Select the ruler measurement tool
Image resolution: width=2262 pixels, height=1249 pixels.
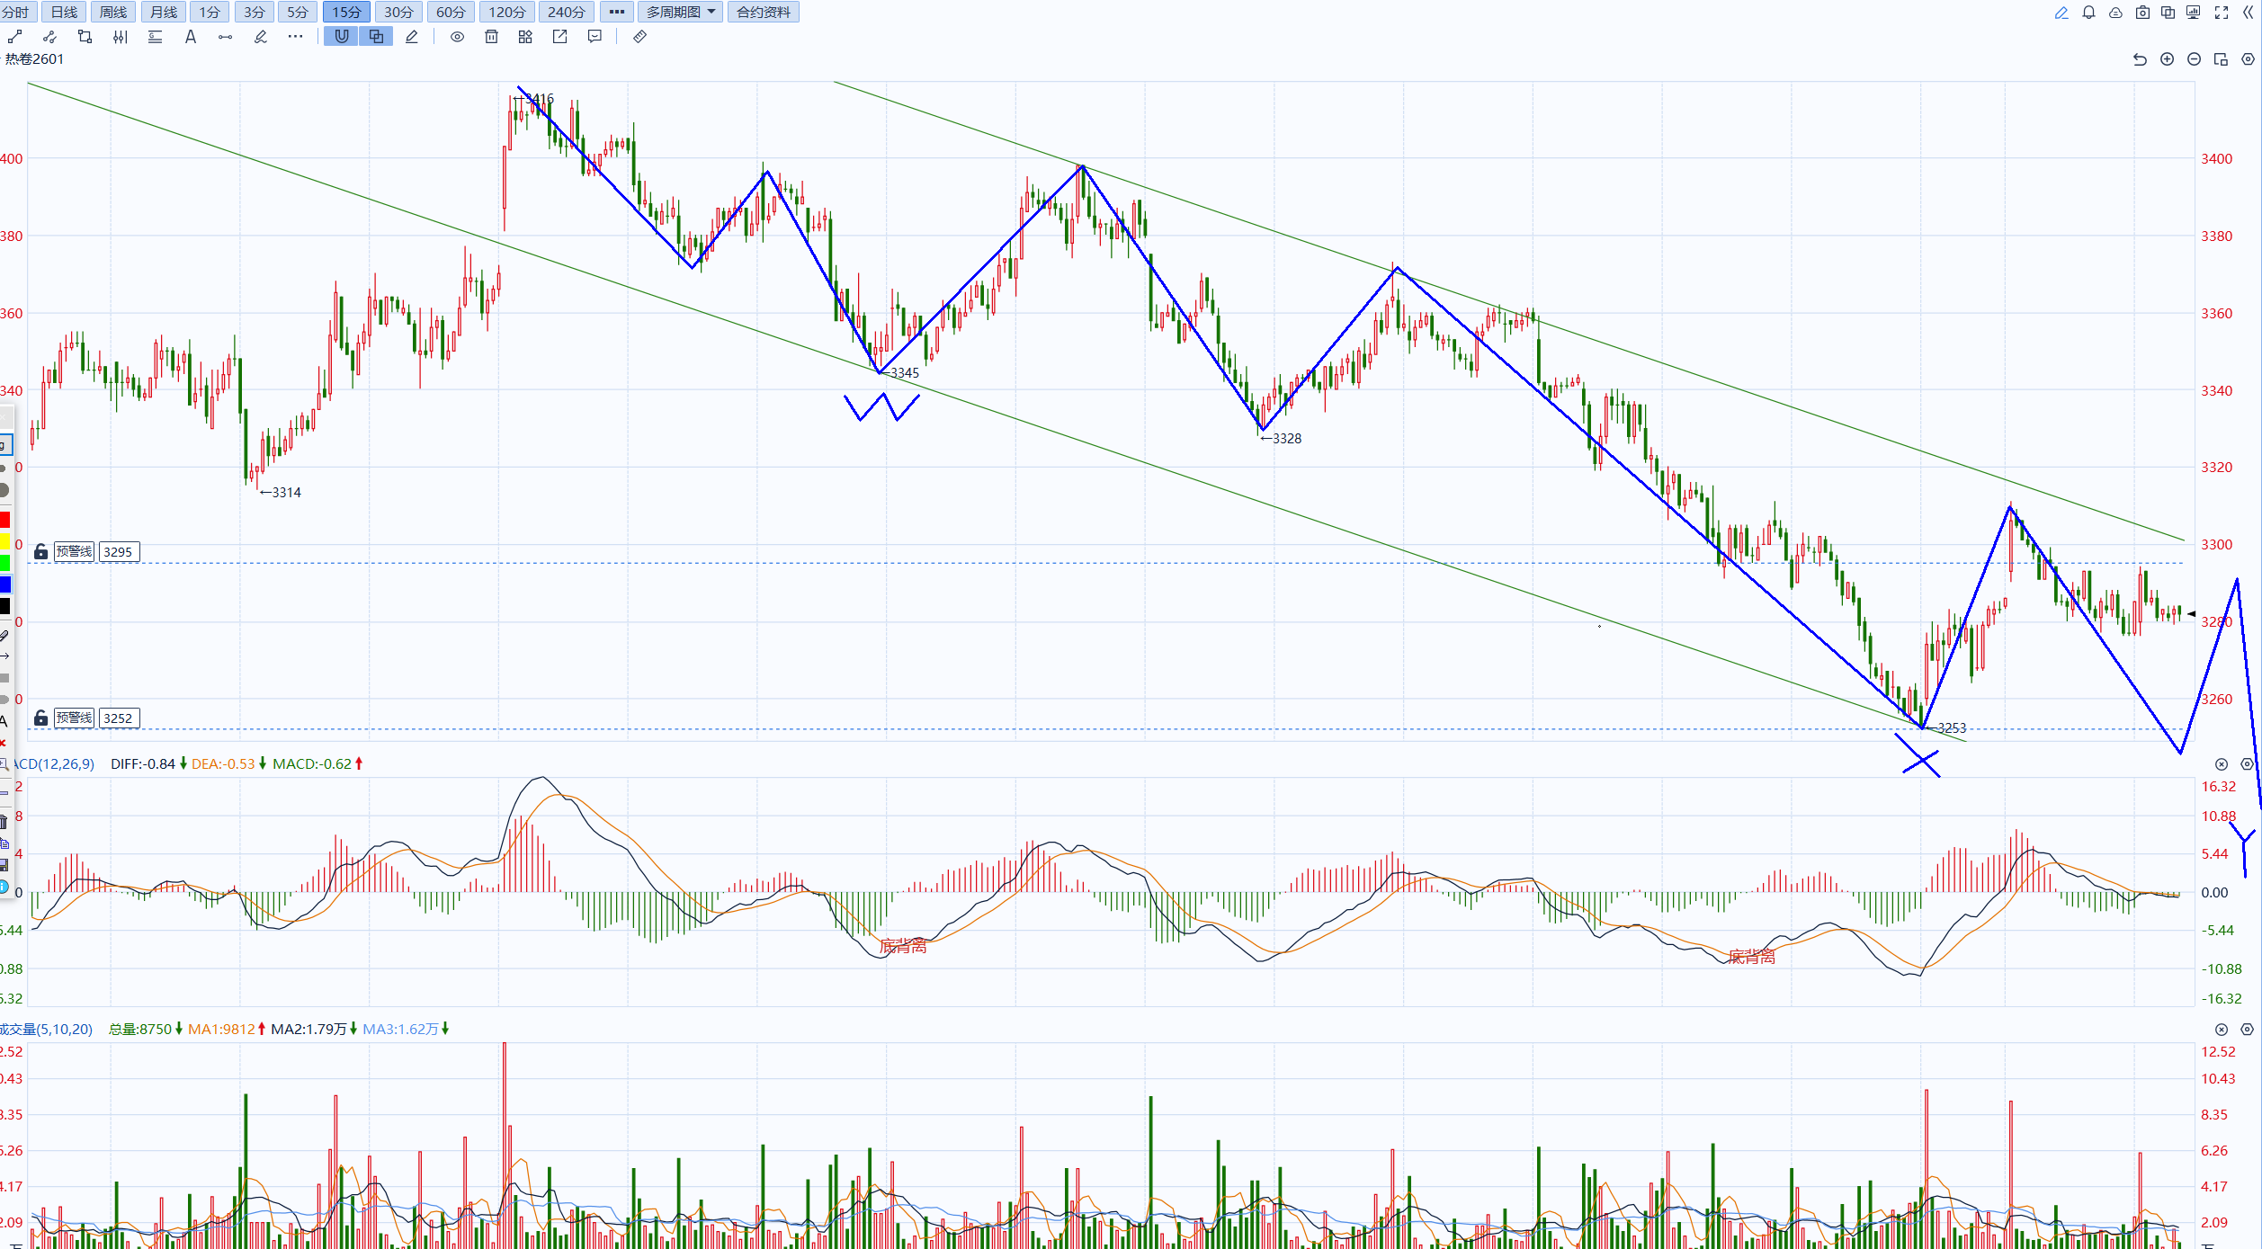(x=639, y=37)
